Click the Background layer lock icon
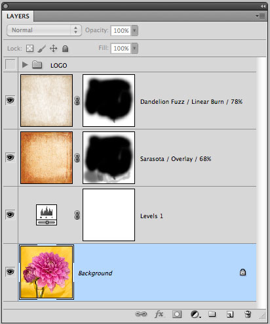The height and width of the screenshot is (324, 270). coord(242,272)
